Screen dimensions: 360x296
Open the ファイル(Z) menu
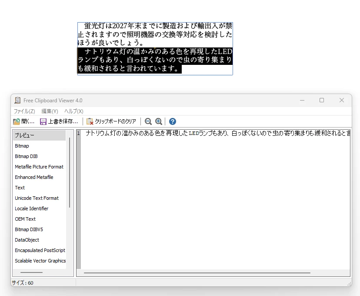point(24,111)
